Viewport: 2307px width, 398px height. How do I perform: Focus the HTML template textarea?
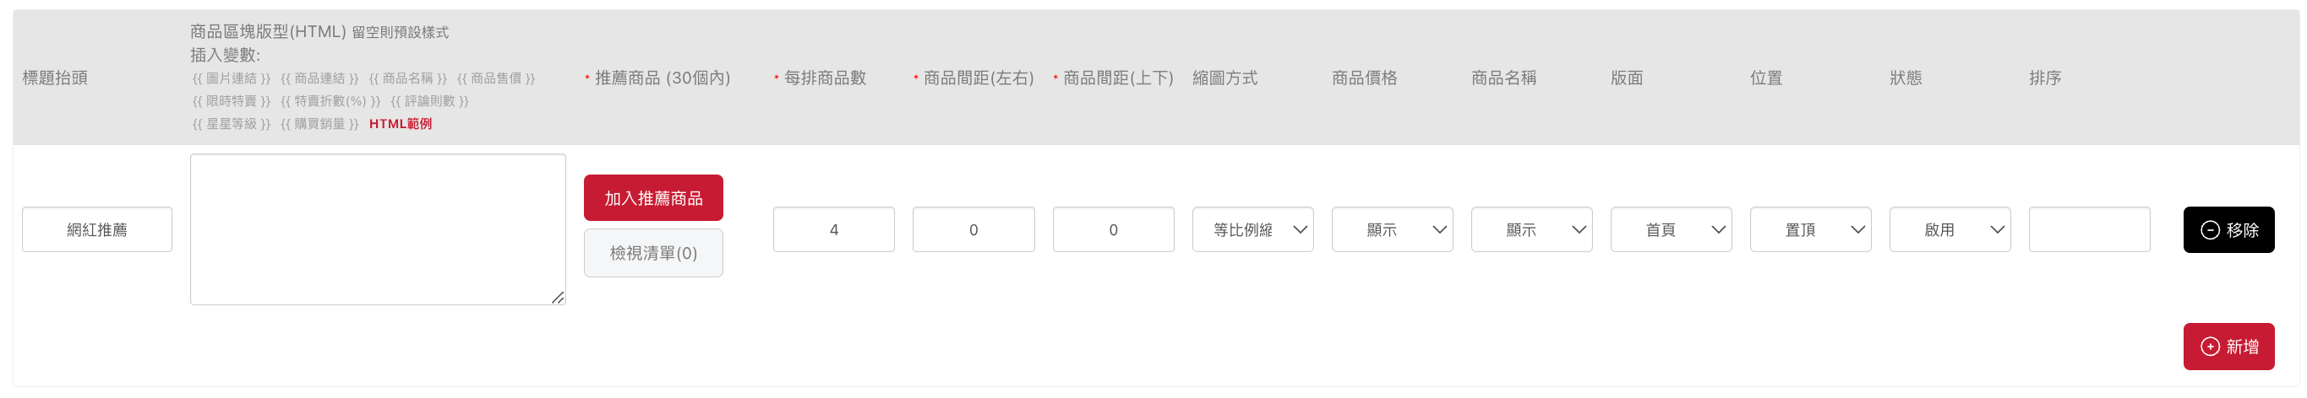[377, 229]
